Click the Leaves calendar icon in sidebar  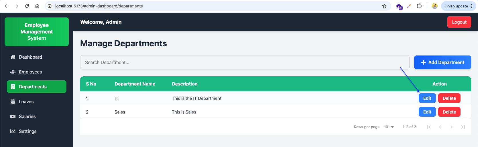[13, 102]
